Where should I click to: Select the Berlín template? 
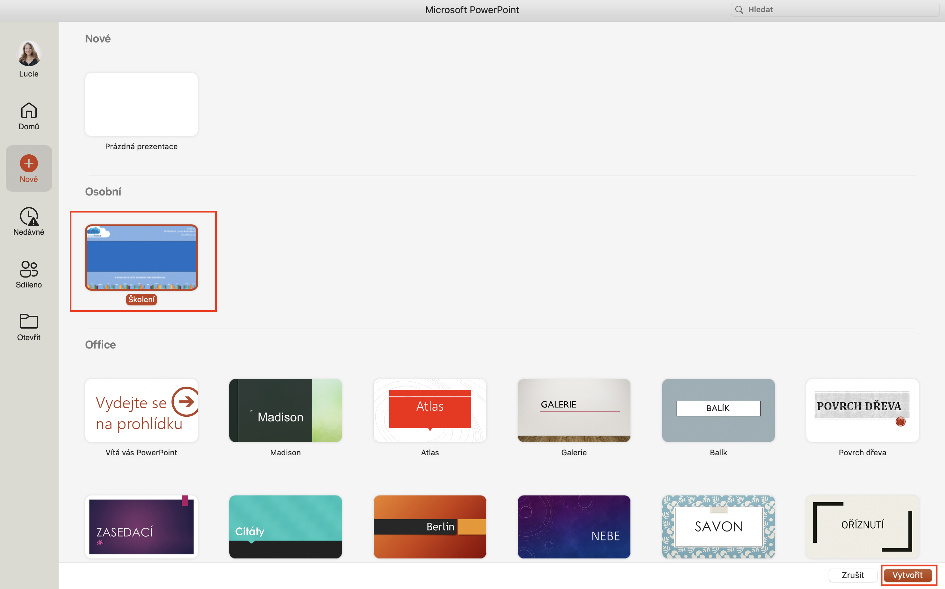click(430, 527)
